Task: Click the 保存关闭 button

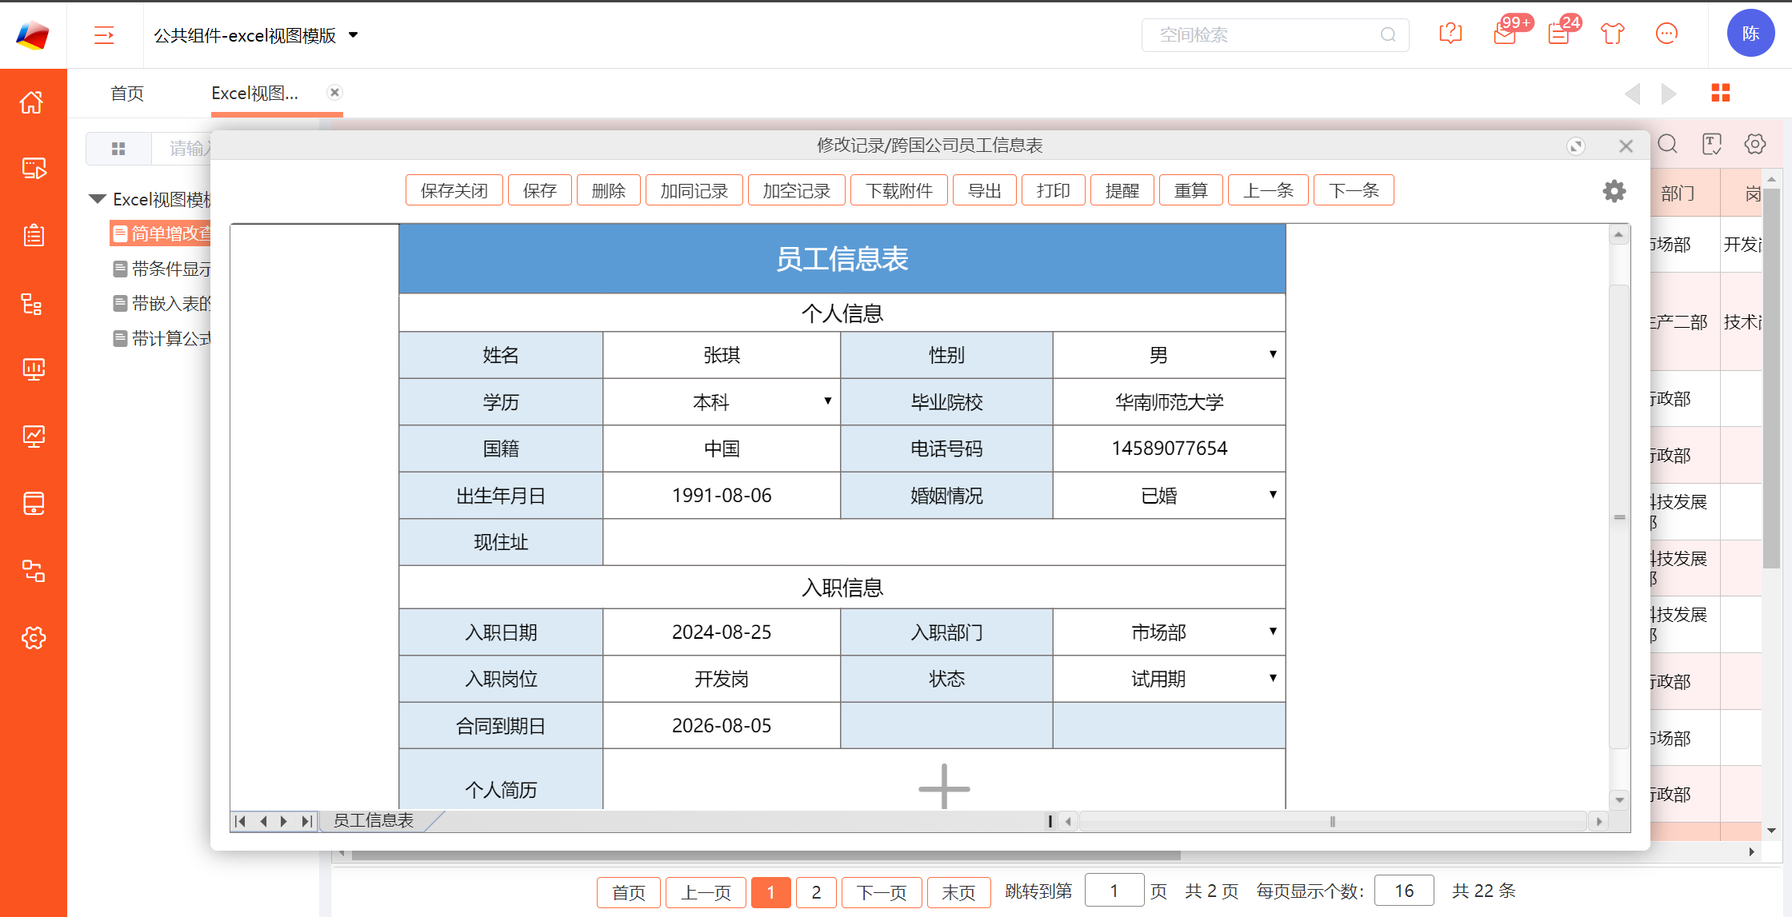Action: point(454,190)
